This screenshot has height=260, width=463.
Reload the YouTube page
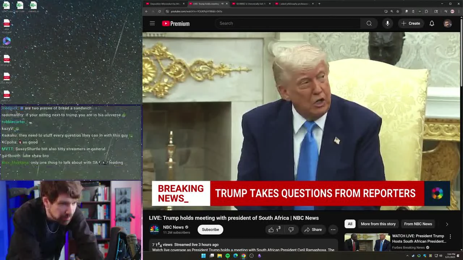tap(160, 11)
